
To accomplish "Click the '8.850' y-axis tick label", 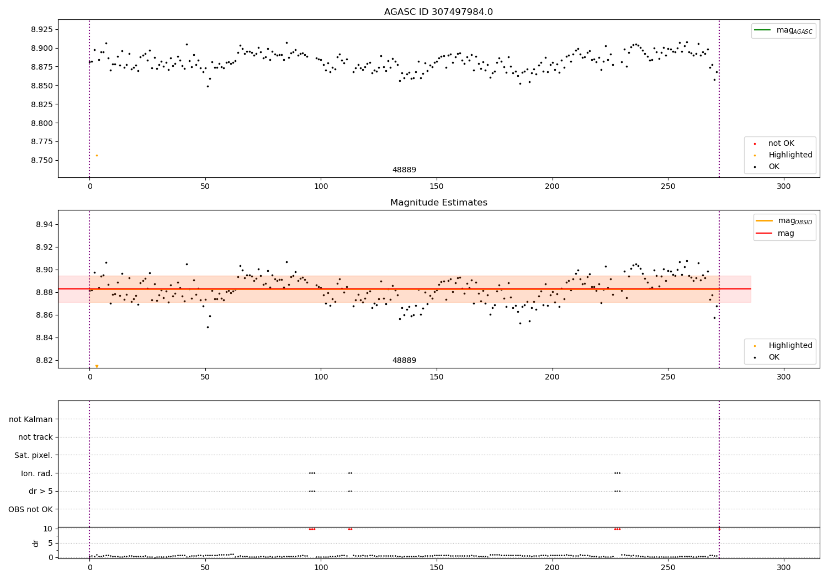I will tap(41, 86).
